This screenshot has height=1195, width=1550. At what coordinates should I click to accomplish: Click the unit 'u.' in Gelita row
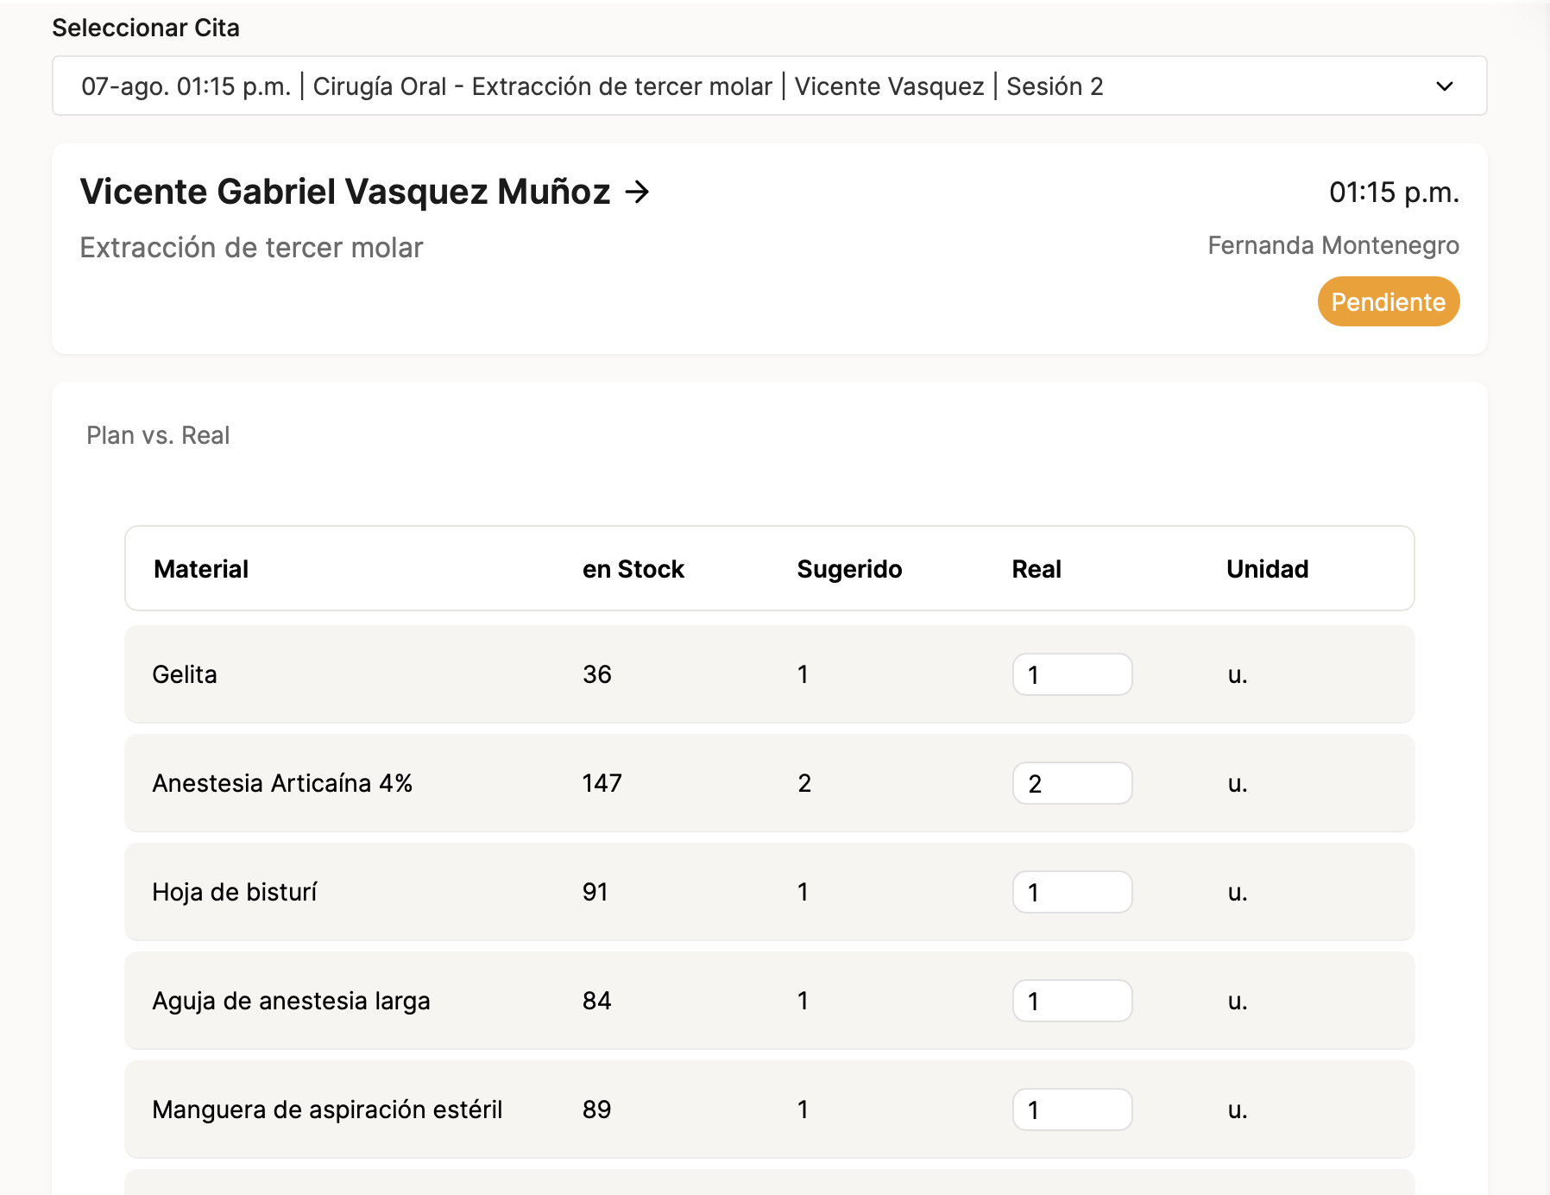pyautogui.click(x=1238, y=674)
